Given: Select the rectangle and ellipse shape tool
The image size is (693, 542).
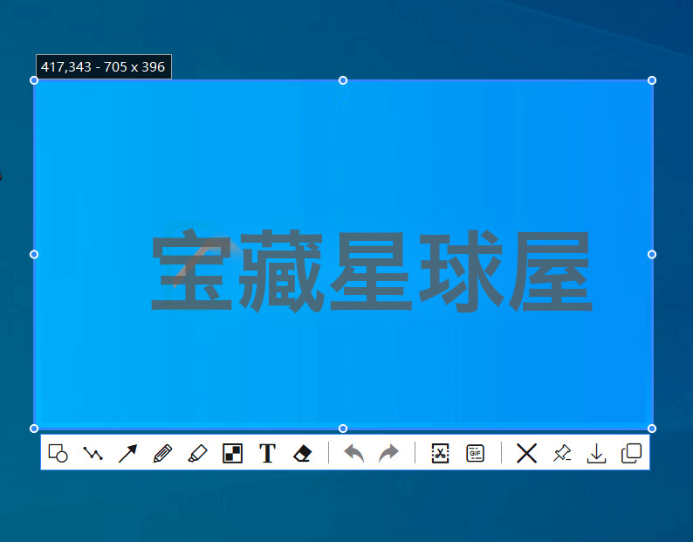Looking at the screenshot, I should click(x=58, y=453).
